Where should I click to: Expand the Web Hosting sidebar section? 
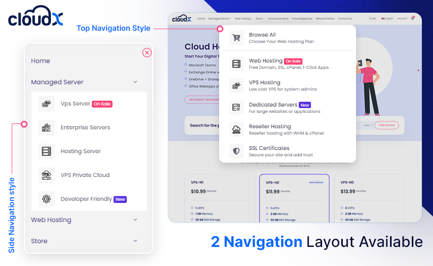(135, 220)
